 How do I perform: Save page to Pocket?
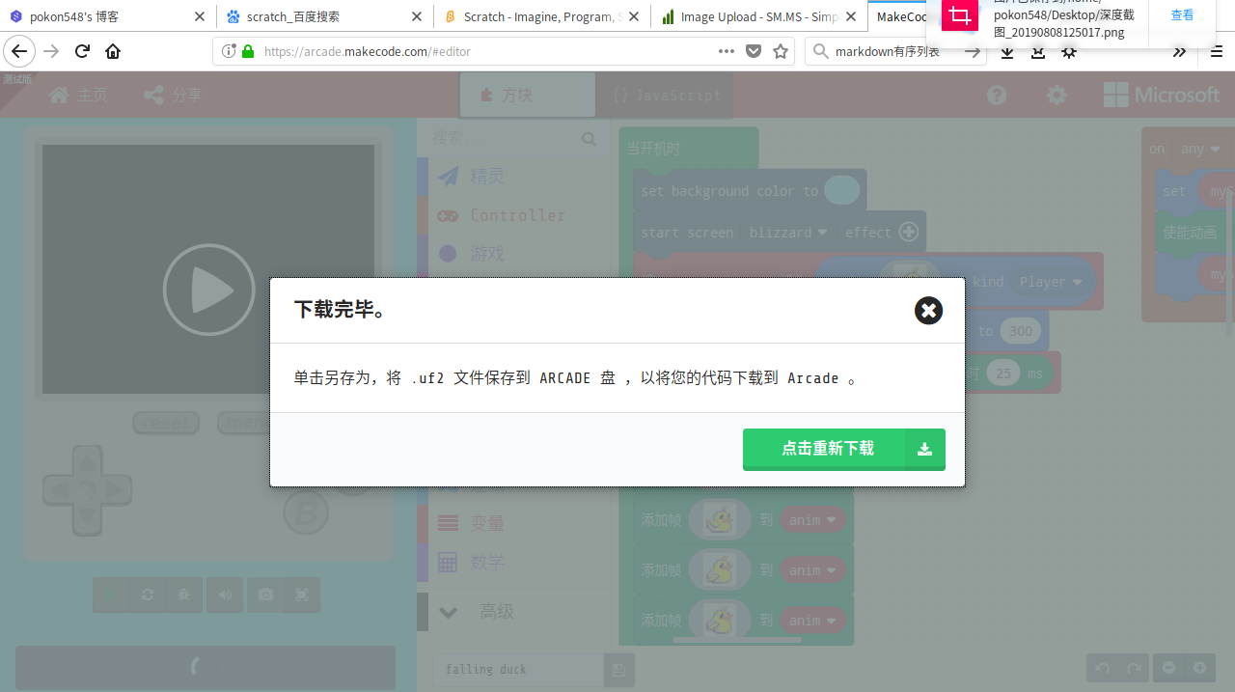pyautogui.click(x=754, y=51)
